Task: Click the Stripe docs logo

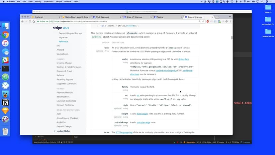Action: click(61, 28)
